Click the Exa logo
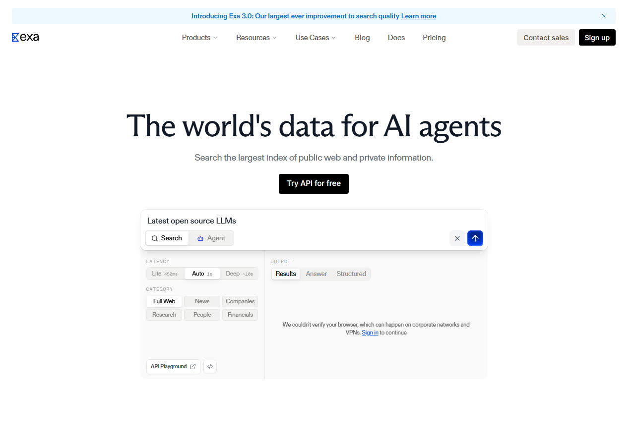The width and height of the screenshot is (635, 446). pos(25,37)
